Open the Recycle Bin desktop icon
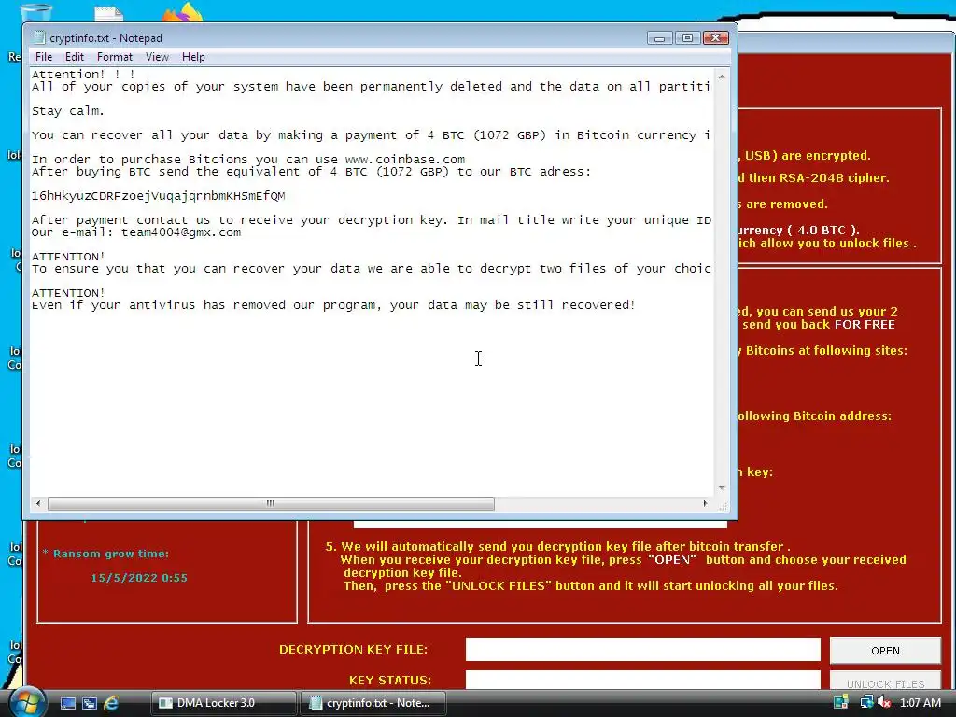 (x=36, y=12)
